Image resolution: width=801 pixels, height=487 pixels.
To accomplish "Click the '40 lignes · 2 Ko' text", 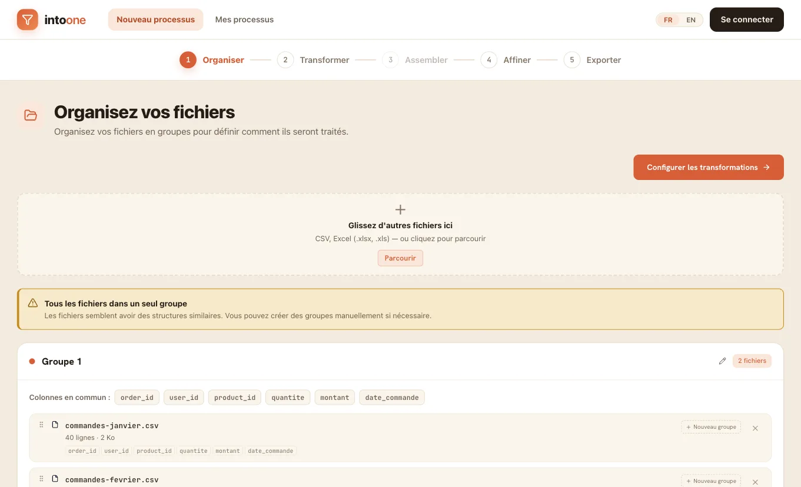I will point(90,438).
